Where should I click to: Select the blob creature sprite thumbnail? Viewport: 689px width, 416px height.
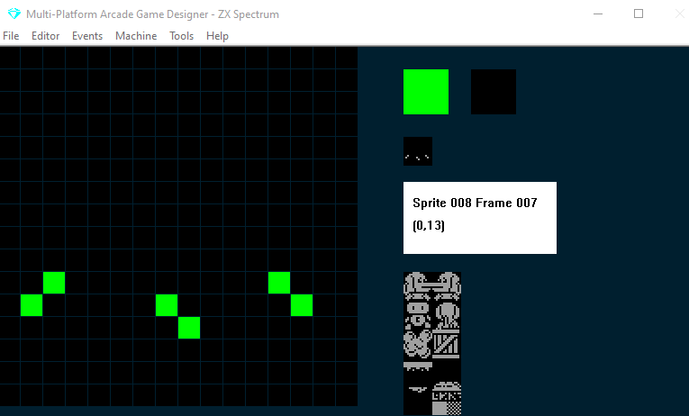(418, 344)
